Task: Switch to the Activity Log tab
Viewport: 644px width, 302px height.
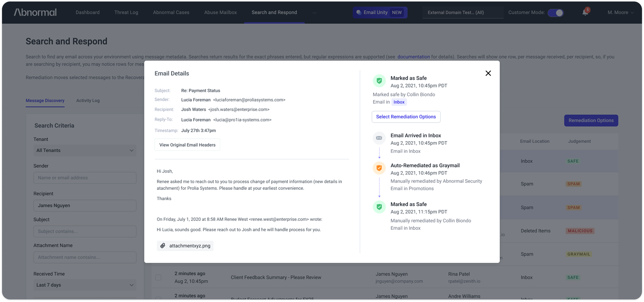Action: point(88,100)
